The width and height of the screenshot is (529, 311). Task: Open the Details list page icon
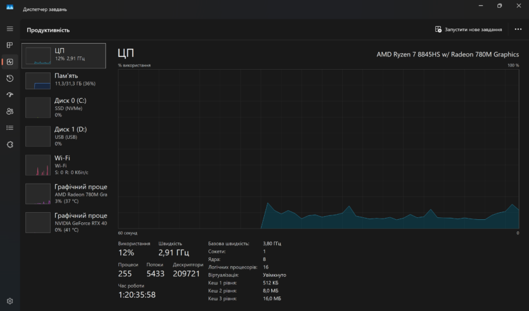tap(10, 128)
